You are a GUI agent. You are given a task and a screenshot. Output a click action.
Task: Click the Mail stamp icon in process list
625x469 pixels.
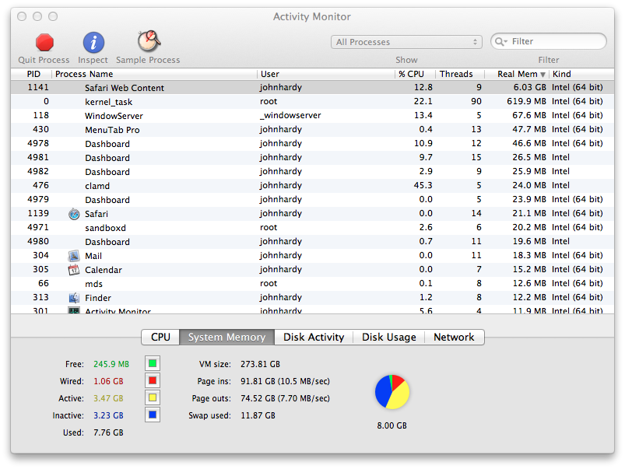pos(74,256)
